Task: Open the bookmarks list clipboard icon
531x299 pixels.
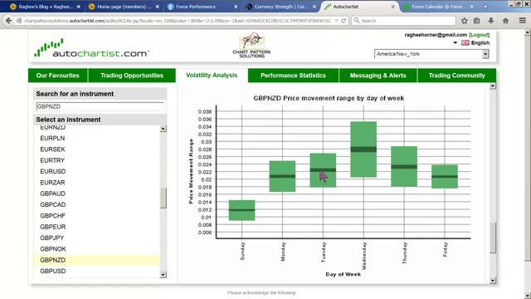Action: (477, 21)
